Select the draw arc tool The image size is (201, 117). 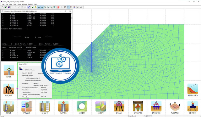coord(15,7)
